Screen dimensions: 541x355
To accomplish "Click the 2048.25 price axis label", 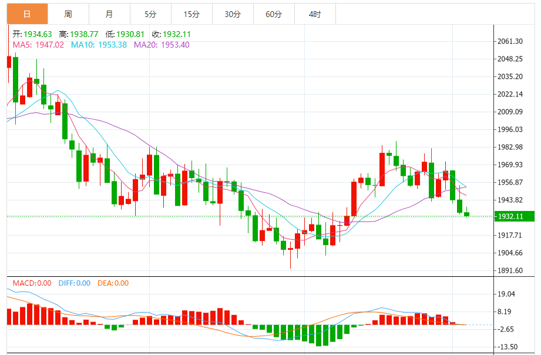I will click(x=510, y=59).
